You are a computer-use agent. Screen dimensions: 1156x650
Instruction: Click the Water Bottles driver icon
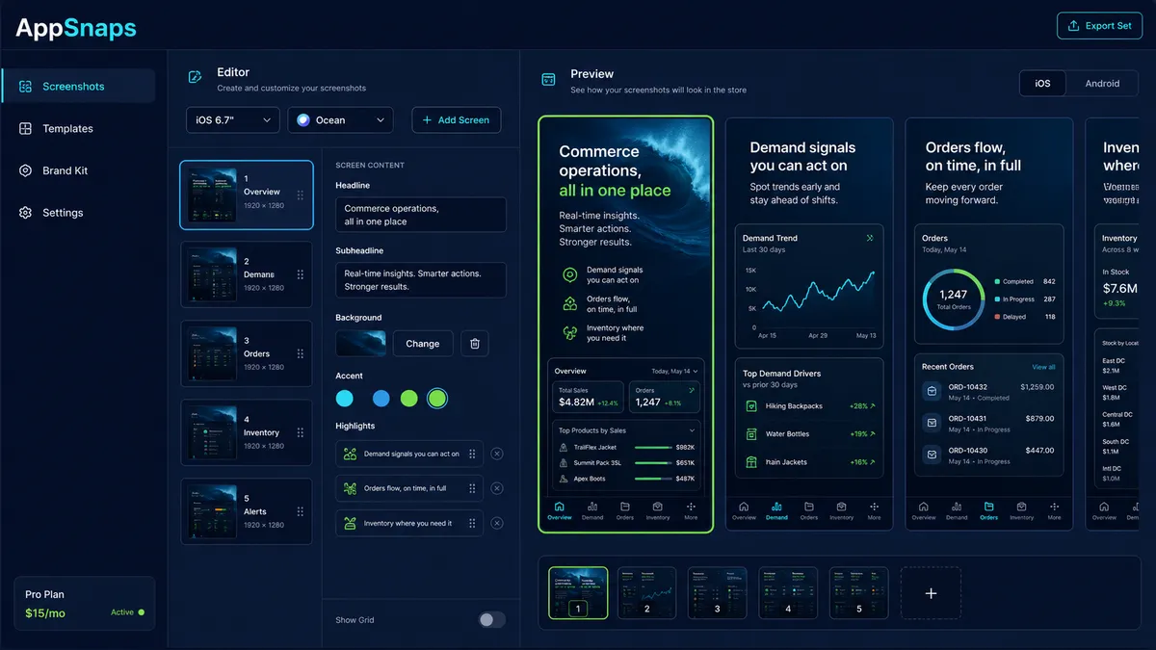point(751,434)
